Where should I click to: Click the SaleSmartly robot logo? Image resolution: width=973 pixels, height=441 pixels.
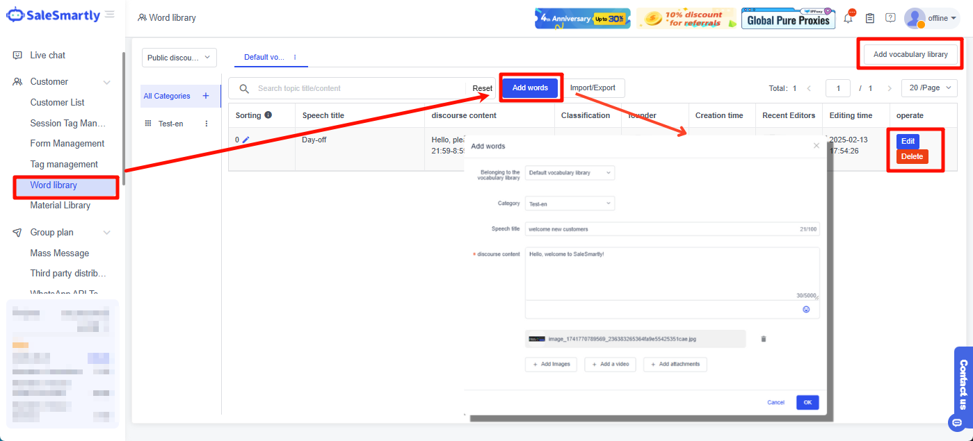point(15,15)
